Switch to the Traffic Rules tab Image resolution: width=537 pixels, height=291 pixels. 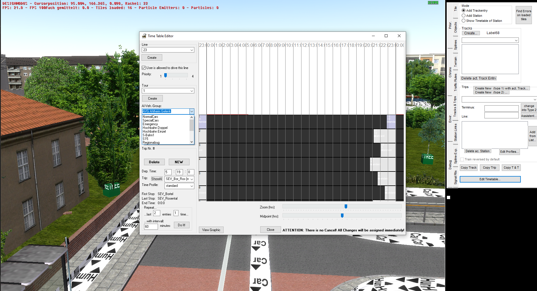coord(455,82)
